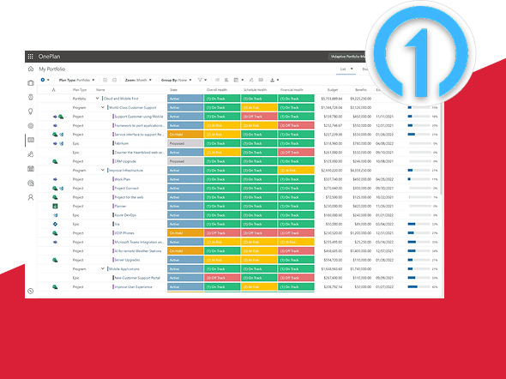Viewport: 506px width, 379px height.
Task: Click the Project icon in VOIP Phones row
Action: (55, 233)
